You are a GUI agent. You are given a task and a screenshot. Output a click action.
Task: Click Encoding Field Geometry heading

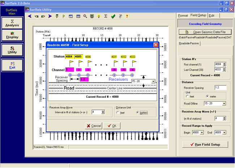[x=205, y=24]
